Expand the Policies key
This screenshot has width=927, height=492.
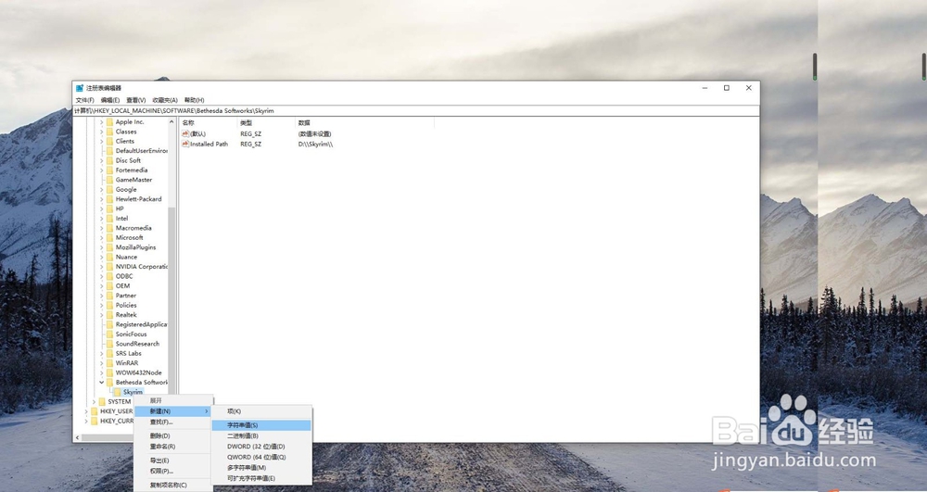click(102, 306)
